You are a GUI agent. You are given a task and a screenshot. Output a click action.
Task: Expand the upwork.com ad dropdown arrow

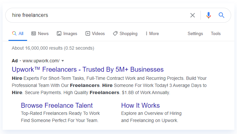63,61
